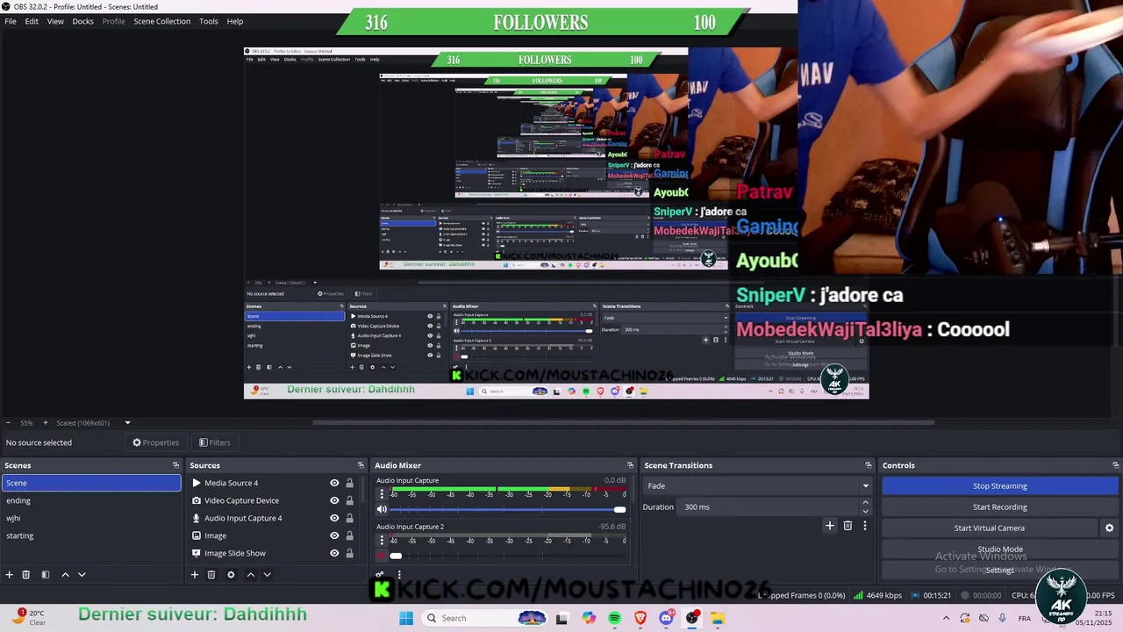1123x632 pixels.
Task: Show hidden system tray icons chevron
Action: [946, 618]
